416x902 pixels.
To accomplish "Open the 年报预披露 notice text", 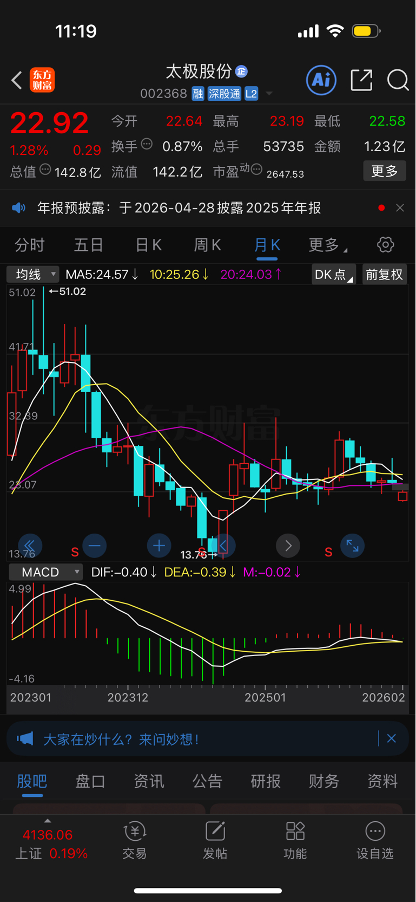I will (x=179, y=208).
